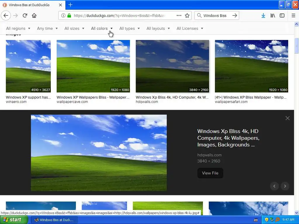Open the Firefox hamburger menu
The height and width of the screenshot is (224, 299).
coord(293,15)
